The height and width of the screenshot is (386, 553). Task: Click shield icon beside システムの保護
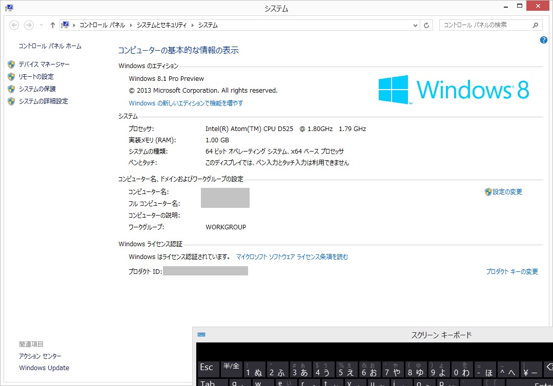click(x=11, y=89)
